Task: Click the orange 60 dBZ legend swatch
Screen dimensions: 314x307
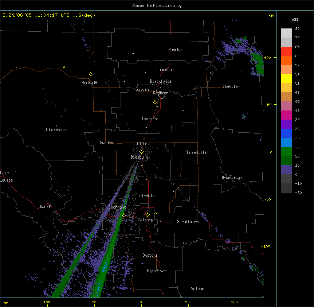Action: [x=286, y=60]
